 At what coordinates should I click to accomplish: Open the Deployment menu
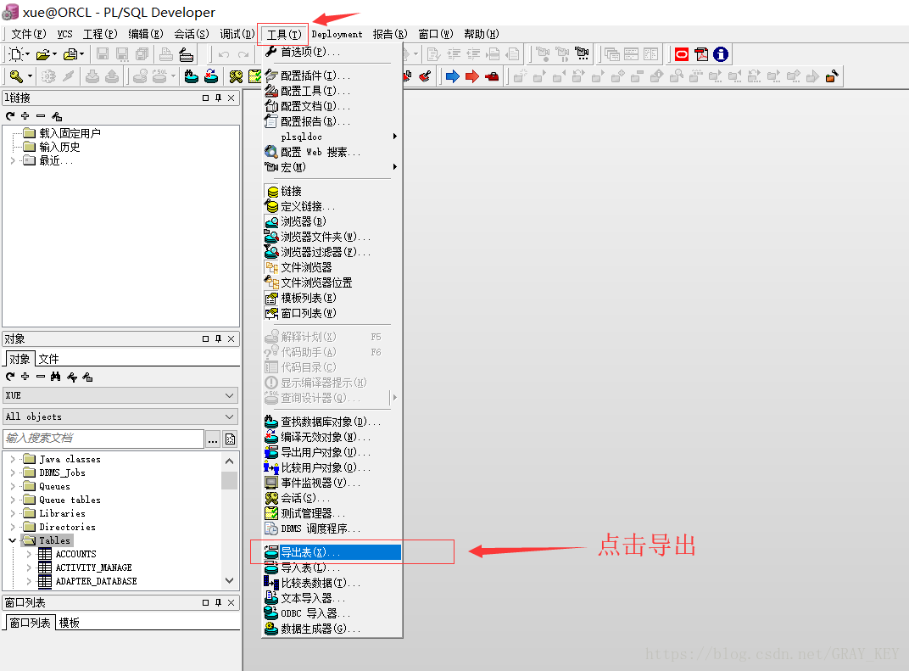point(337,34)
